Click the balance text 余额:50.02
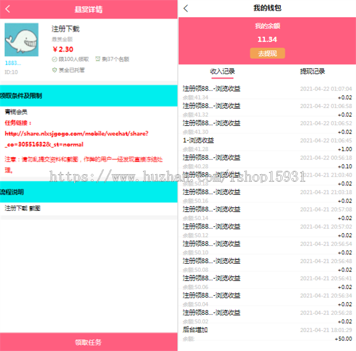This screenshot has width=356, height=351. pos(195,322)
